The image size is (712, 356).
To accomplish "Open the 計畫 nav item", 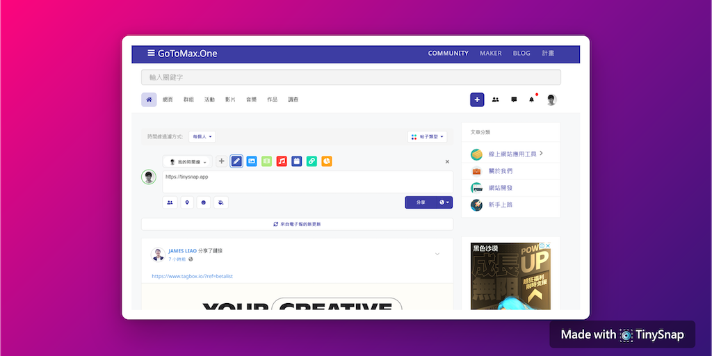I will (548, 53).
